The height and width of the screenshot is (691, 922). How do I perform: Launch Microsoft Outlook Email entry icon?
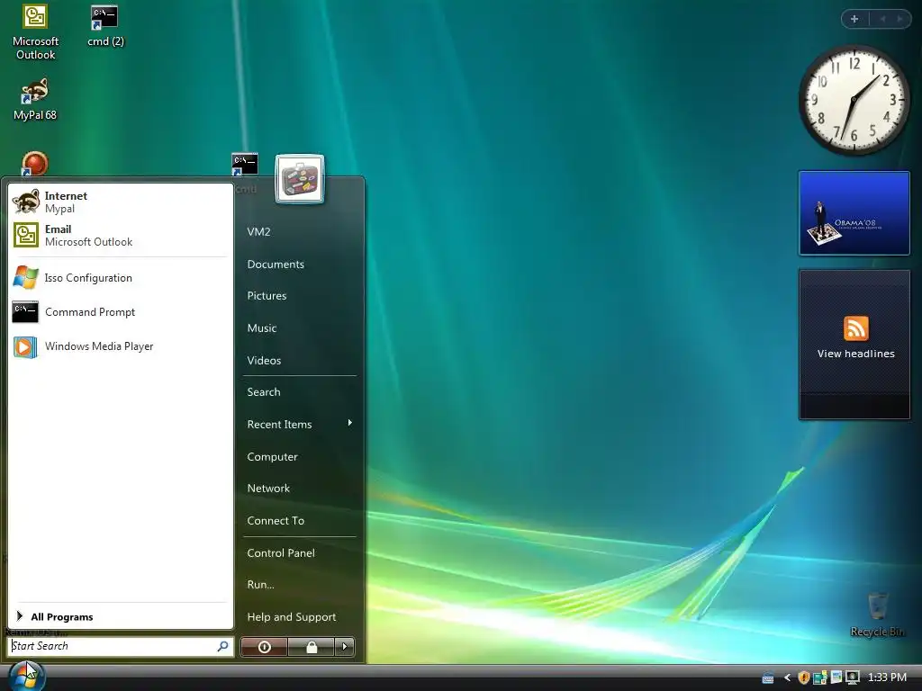[26, 235]
